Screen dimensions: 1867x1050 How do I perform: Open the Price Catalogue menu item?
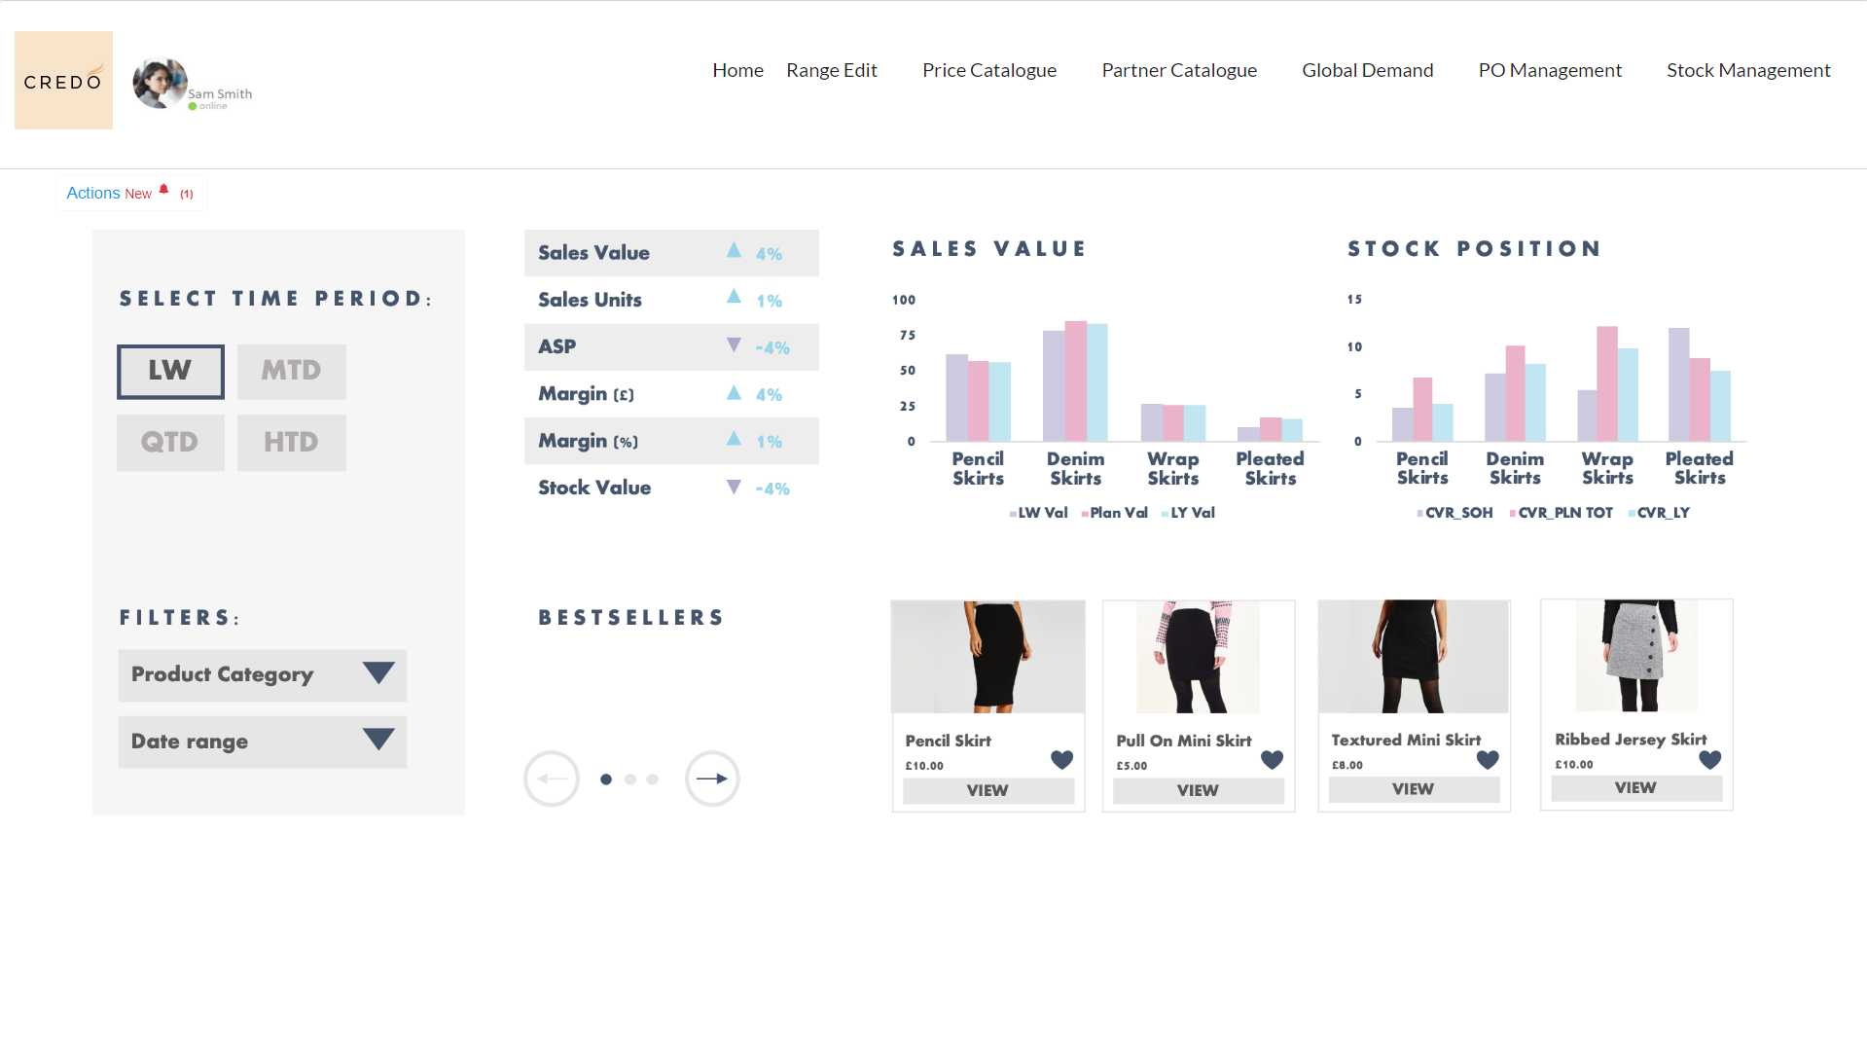[988, 70]
